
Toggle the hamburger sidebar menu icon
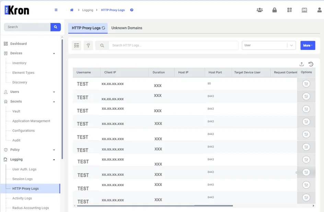56,10
